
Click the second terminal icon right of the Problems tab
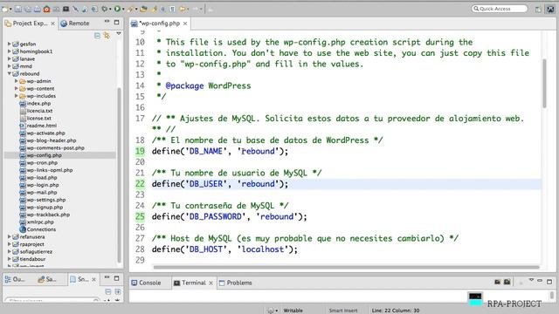pos(507,282)
